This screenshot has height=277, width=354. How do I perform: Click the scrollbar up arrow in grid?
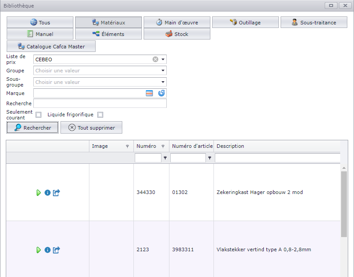coord(344,168)
